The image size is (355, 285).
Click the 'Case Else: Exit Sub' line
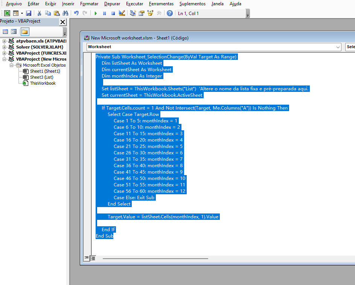point(134,197)
